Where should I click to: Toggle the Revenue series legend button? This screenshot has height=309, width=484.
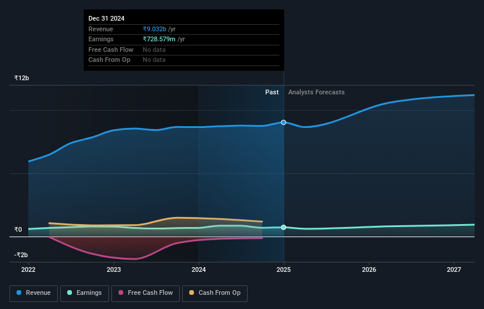click(34, 293)
